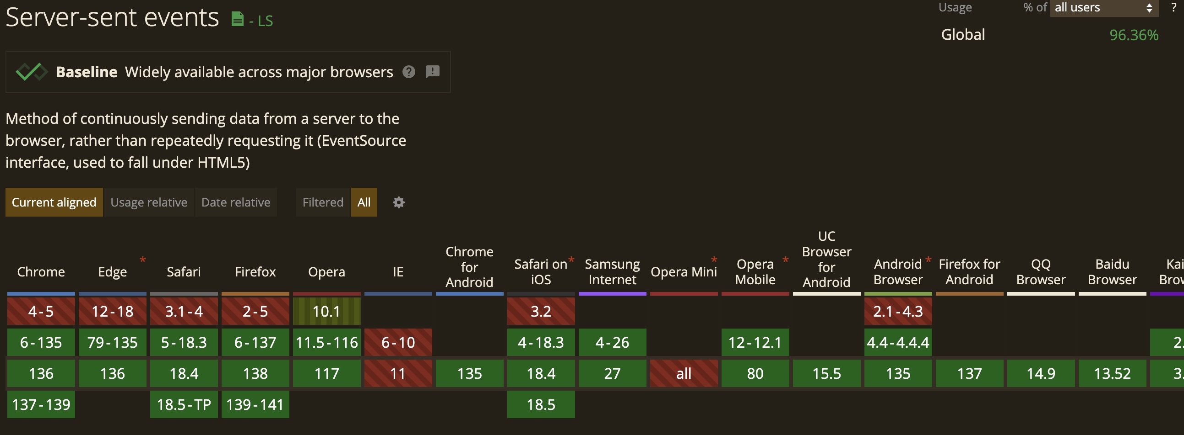The width and height of the screenshot is (1184, 435).
Task: Click the green spec document icon
Action: (x=237, y=19)
